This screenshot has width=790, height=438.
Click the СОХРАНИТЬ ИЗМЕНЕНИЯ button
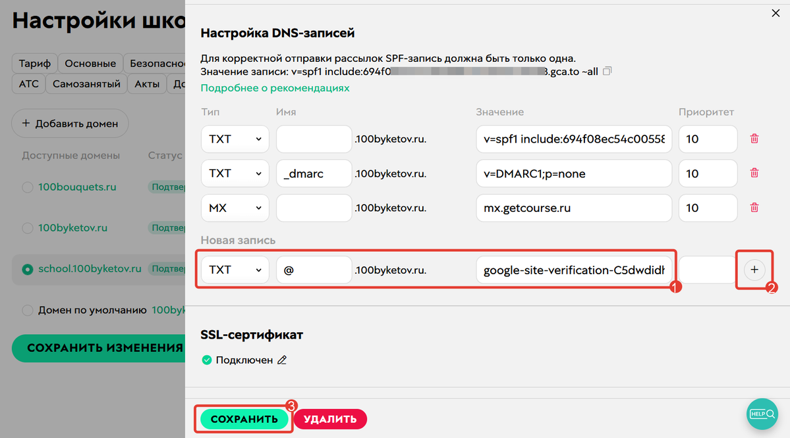(99, 348)
